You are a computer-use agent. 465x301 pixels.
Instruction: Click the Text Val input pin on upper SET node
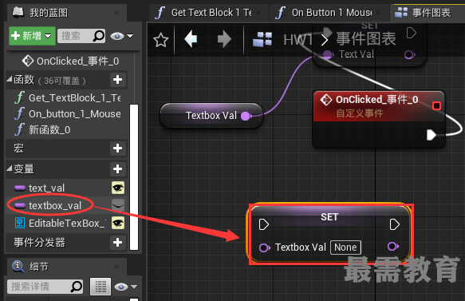tap(328, 54)
